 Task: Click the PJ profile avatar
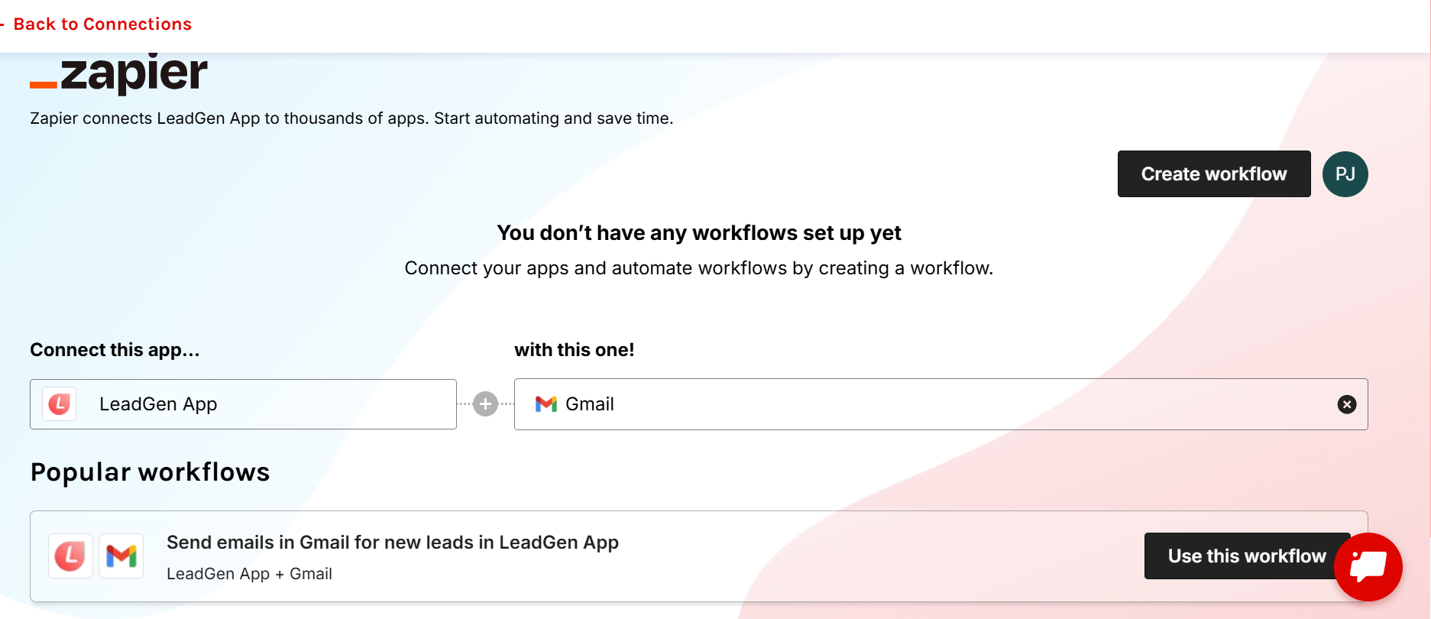point(1345,173)
